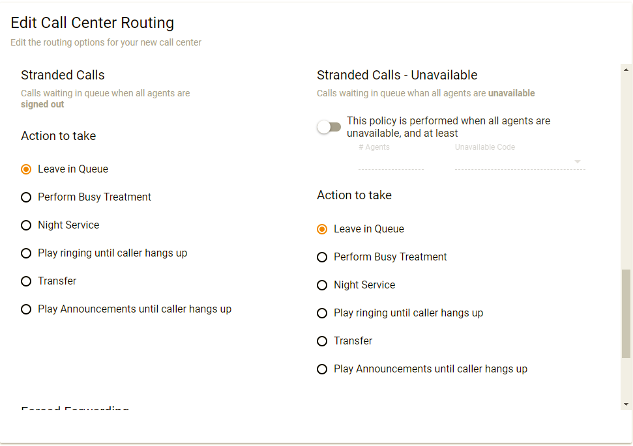Pick Play ringing until caller hangs up, left column

(26, 253)
